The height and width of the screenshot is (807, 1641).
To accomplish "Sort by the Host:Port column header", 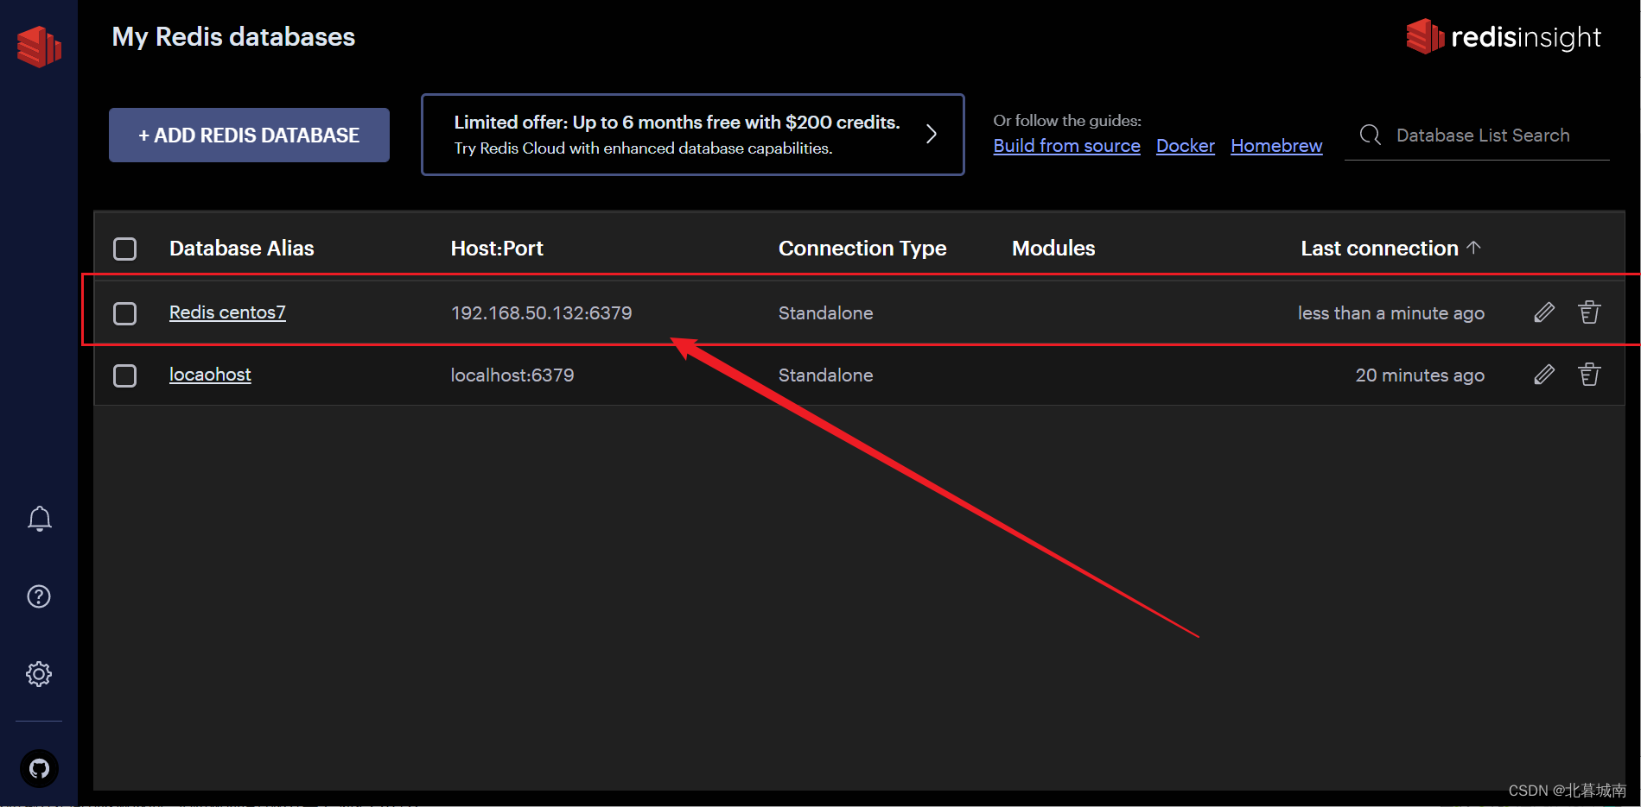I will pos(497,249).
